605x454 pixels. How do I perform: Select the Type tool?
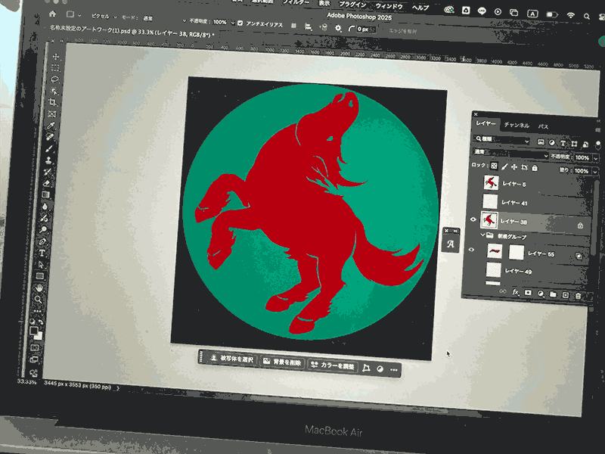42,253
